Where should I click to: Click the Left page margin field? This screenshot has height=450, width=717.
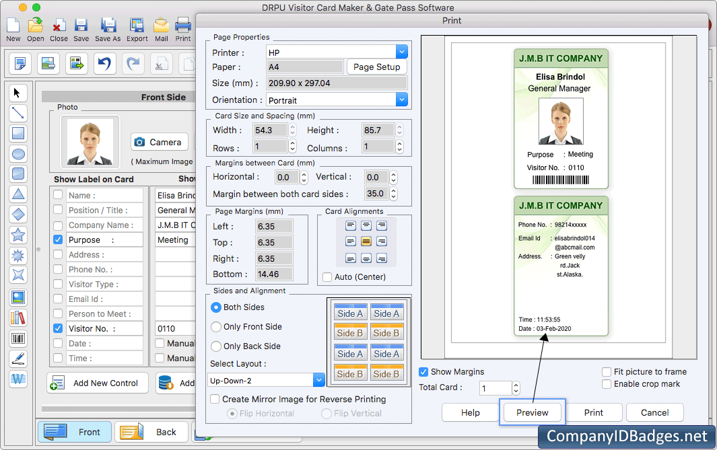coord(274,226)
